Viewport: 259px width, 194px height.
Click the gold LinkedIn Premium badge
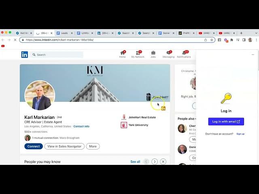click(x=163, y=108)
